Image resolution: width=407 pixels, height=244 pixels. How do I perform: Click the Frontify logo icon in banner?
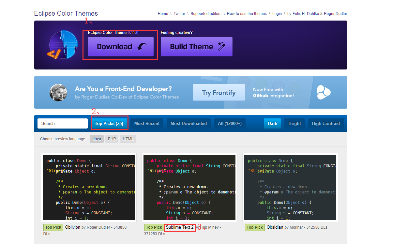pos(324,92)
